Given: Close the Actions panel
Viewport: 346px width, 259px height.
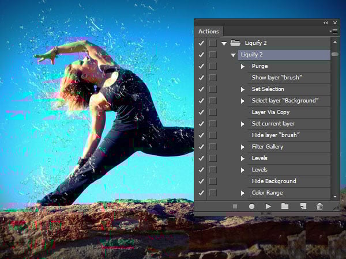Looking at the screenshot, I should (x=335, y=22).
